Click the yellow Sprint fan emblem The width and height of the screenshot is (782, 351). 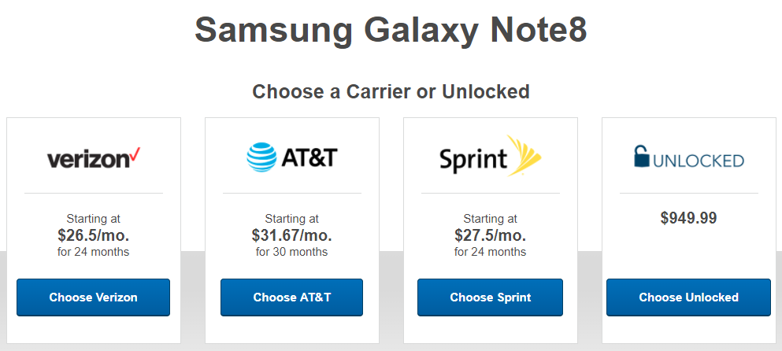click(x=524, y=155)
